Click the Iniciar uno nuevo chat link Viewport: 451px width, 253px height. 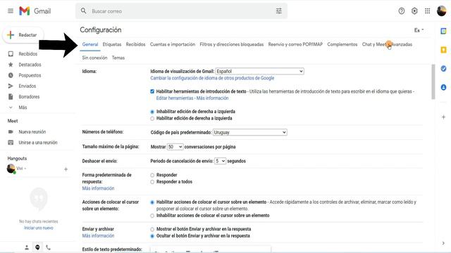point(39,228)
